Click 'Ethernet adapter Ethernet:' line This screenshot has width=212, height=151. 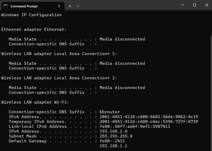(x=34, y=29)
